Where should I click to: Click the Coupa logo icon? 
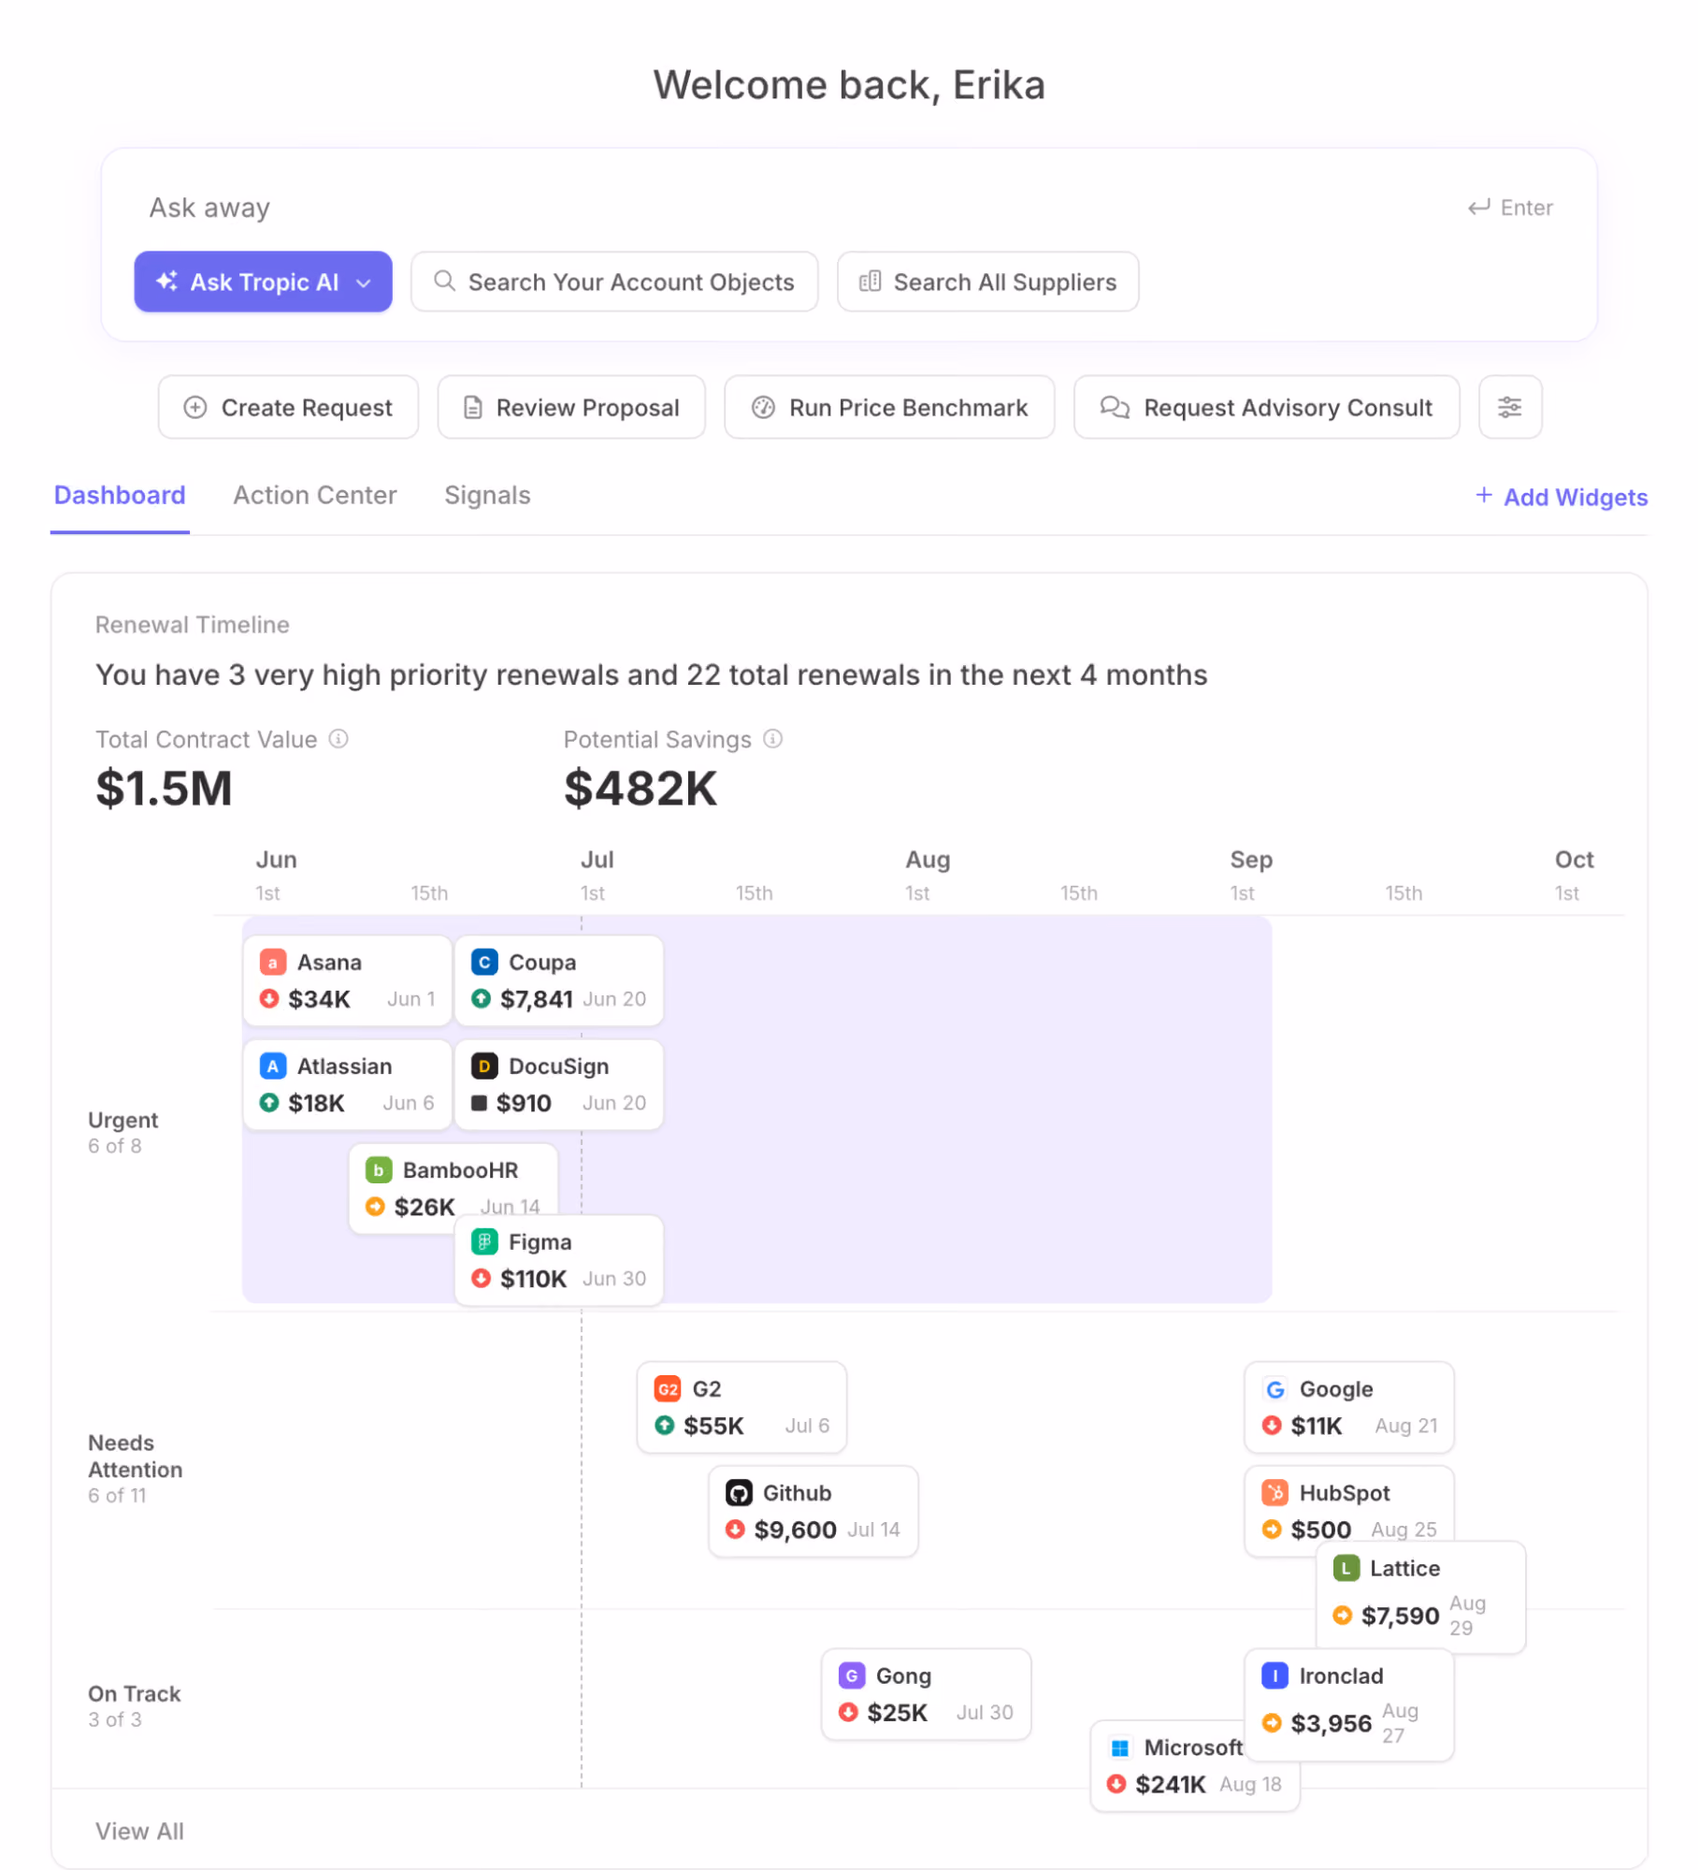coord(483,962)
